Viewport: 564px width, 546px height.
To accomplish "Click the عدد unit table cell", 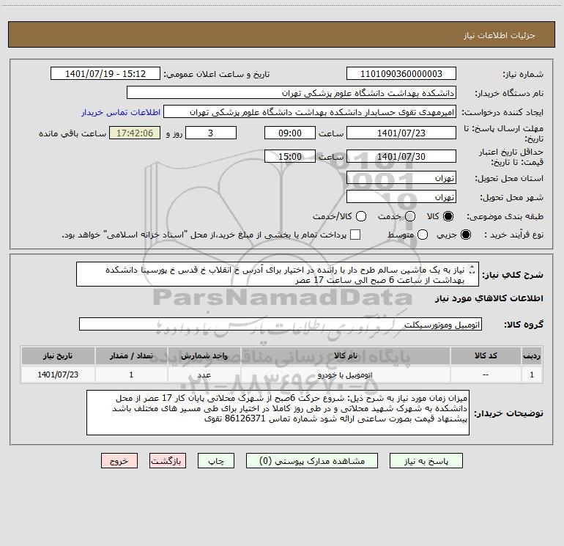I will point(204,375).
